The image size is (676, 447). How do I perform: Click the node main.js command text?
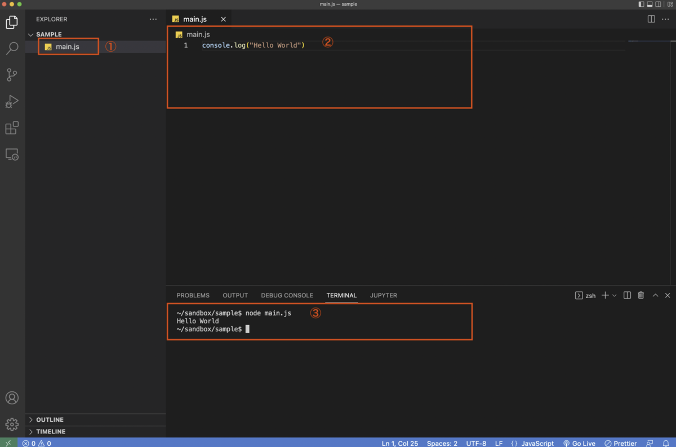[268, 313]
